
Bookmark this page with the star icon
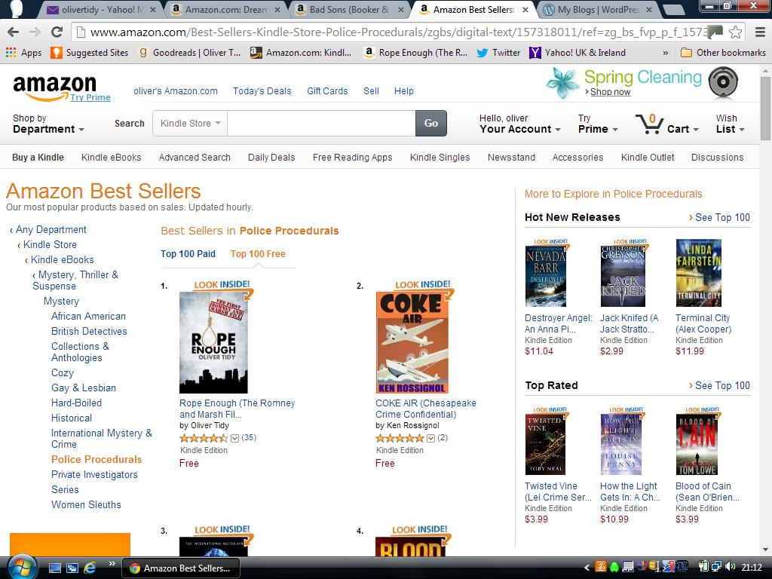click(735, 32)
